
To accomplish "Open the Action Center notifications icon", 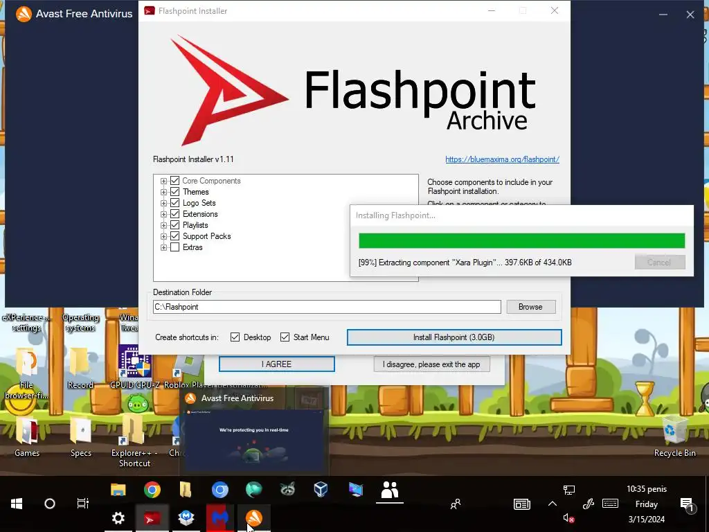I will [687, 504].
